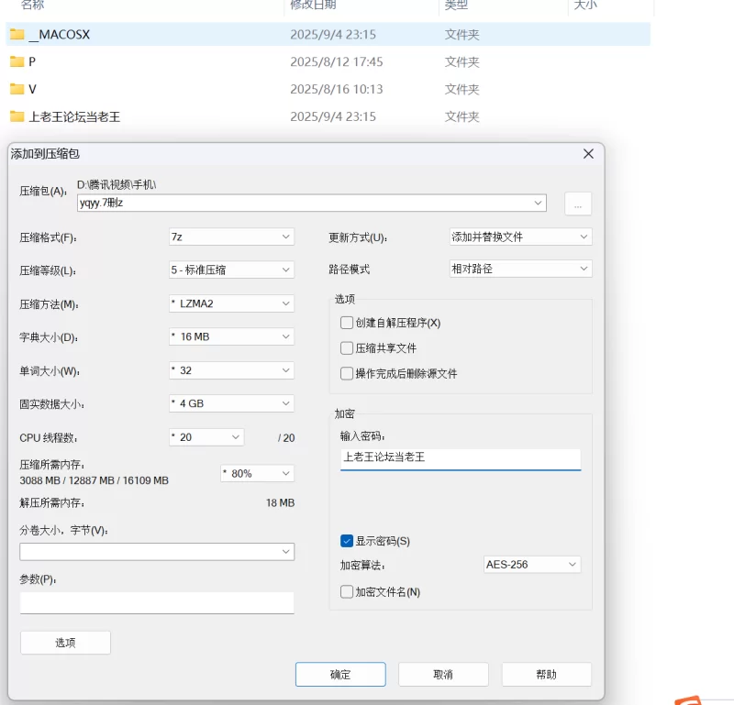This screenshot has width=734, height=705.
Task: Click the date 2025/8/16 10:13
Action: [337, 89]
